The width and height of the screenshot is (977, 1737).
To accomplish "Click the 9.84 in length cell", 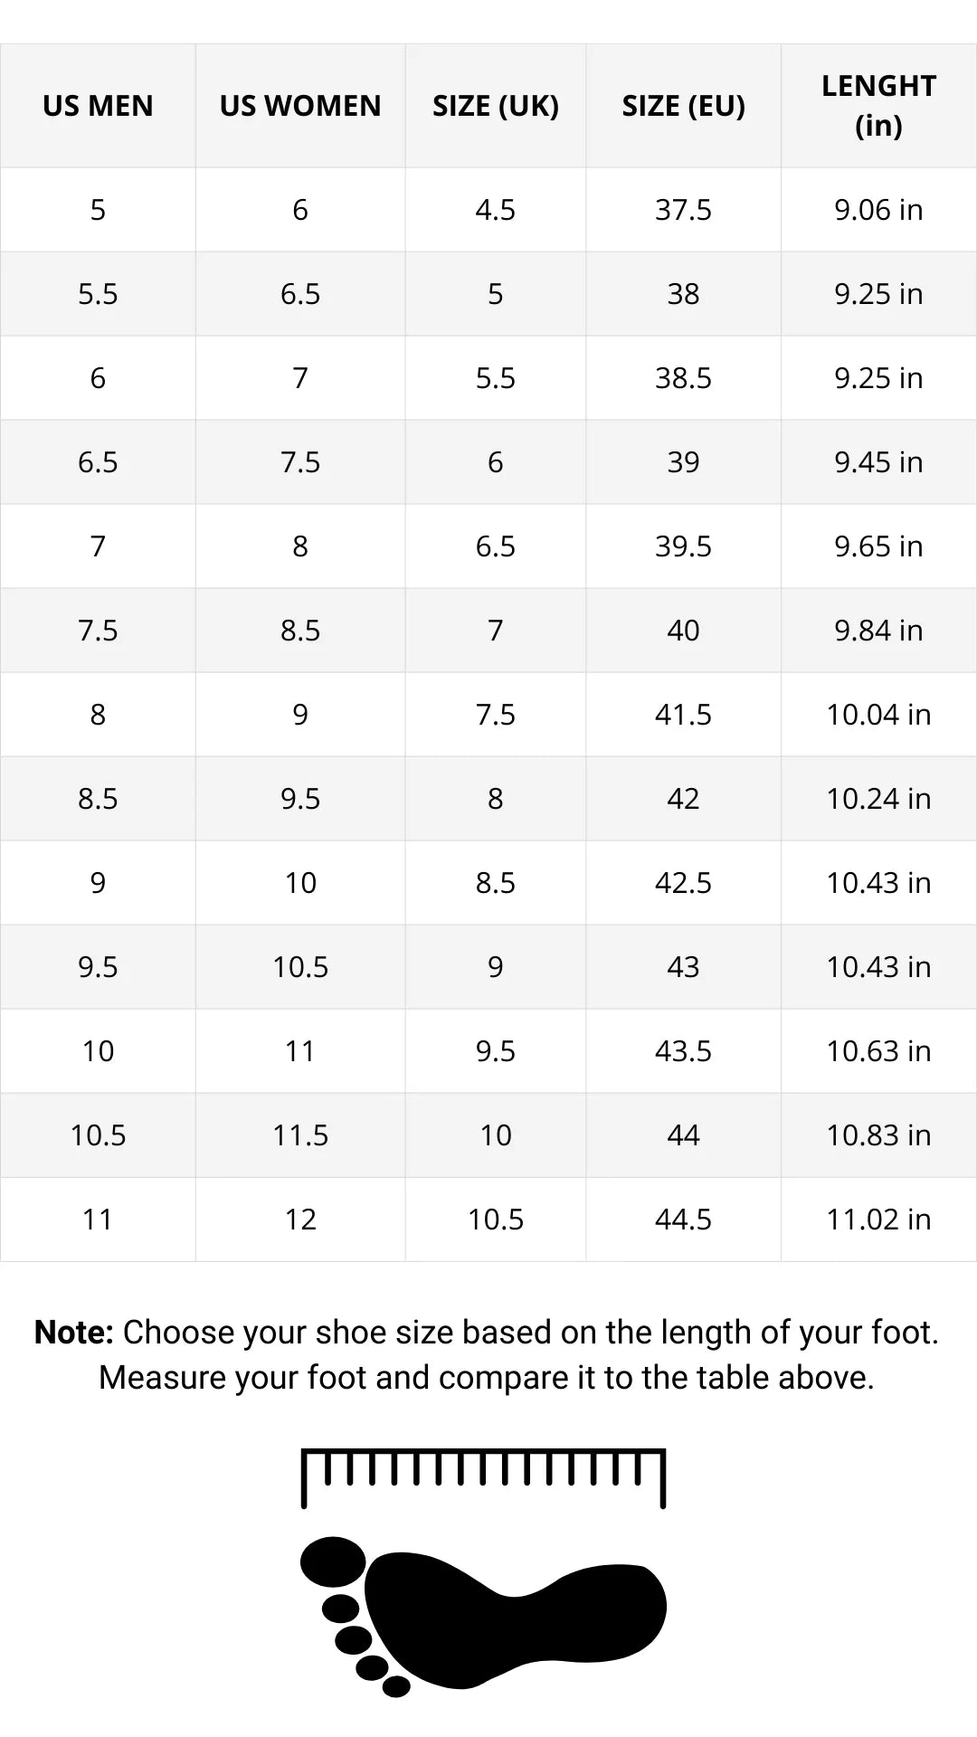I will pyautogui.click(x=878, y=631).
